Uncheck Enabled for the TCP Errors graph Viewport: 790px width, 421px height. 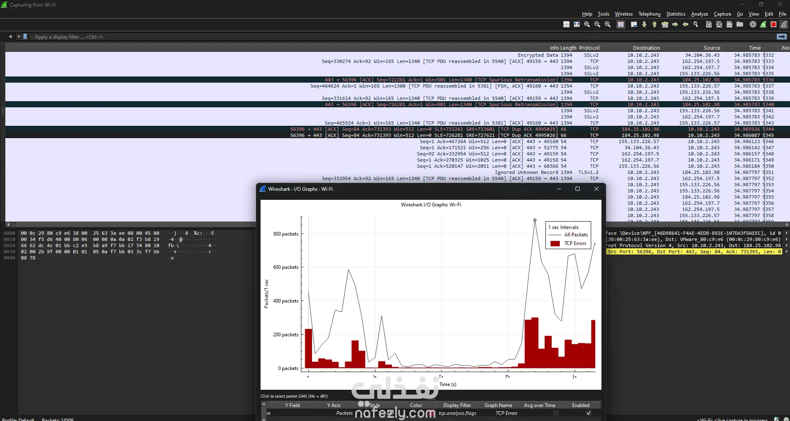tap(588, 413)
